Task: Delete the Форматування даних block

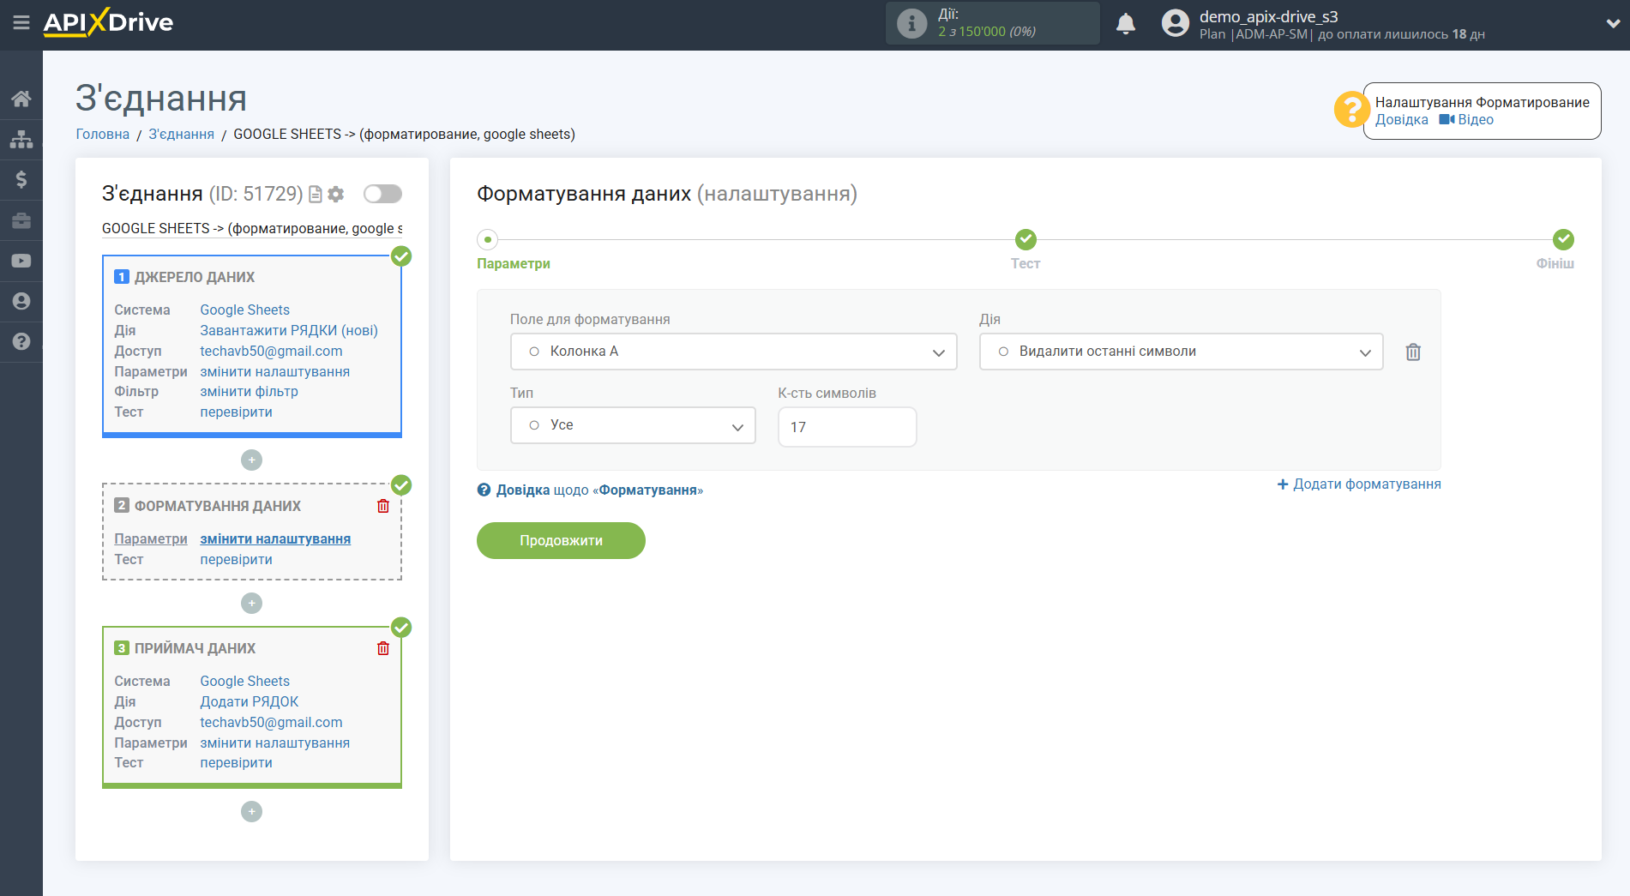Action: click(x=383, y=506)
